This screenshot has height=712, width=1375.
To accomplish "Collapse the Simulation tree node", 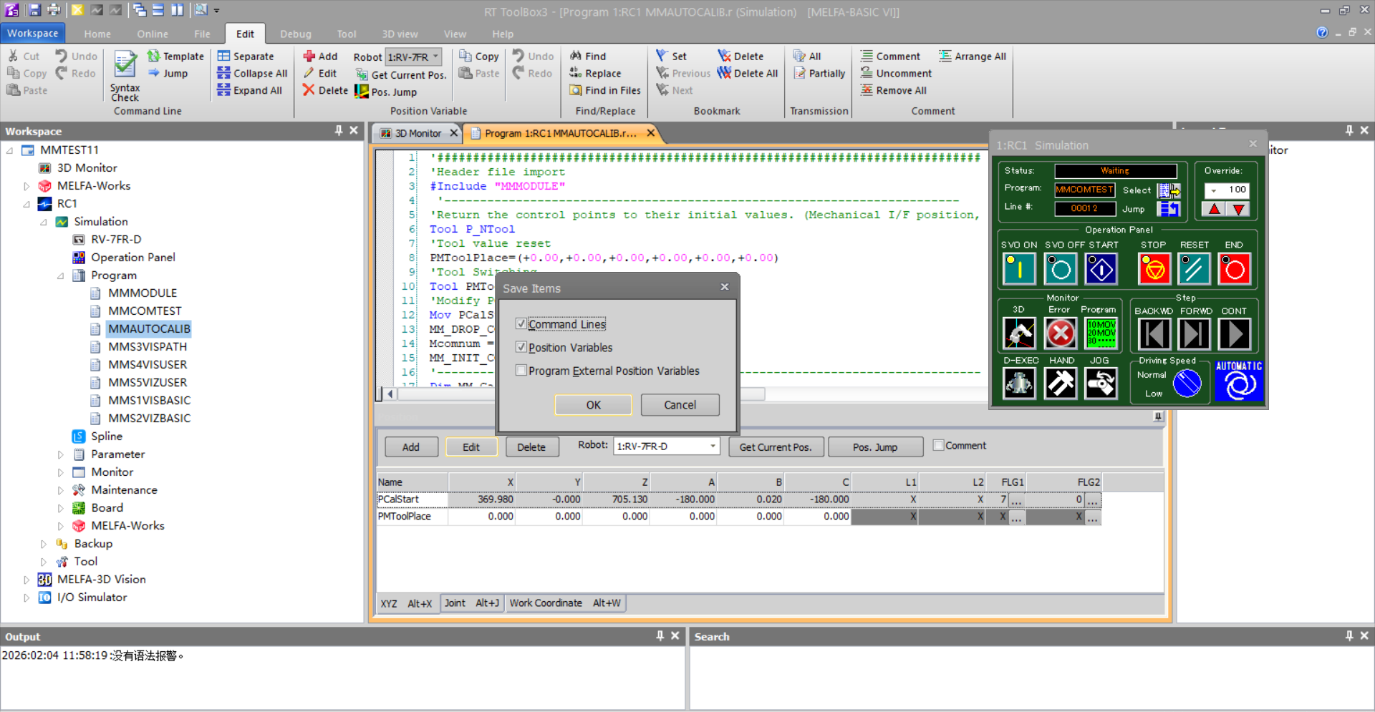I will (x=44, y=222).
